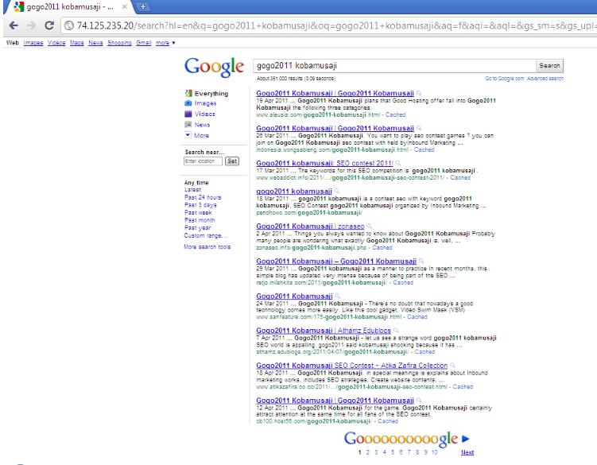597x465 pixels.
Task: Click the Videos icon in sidebar
Action: tap(188, 114)
